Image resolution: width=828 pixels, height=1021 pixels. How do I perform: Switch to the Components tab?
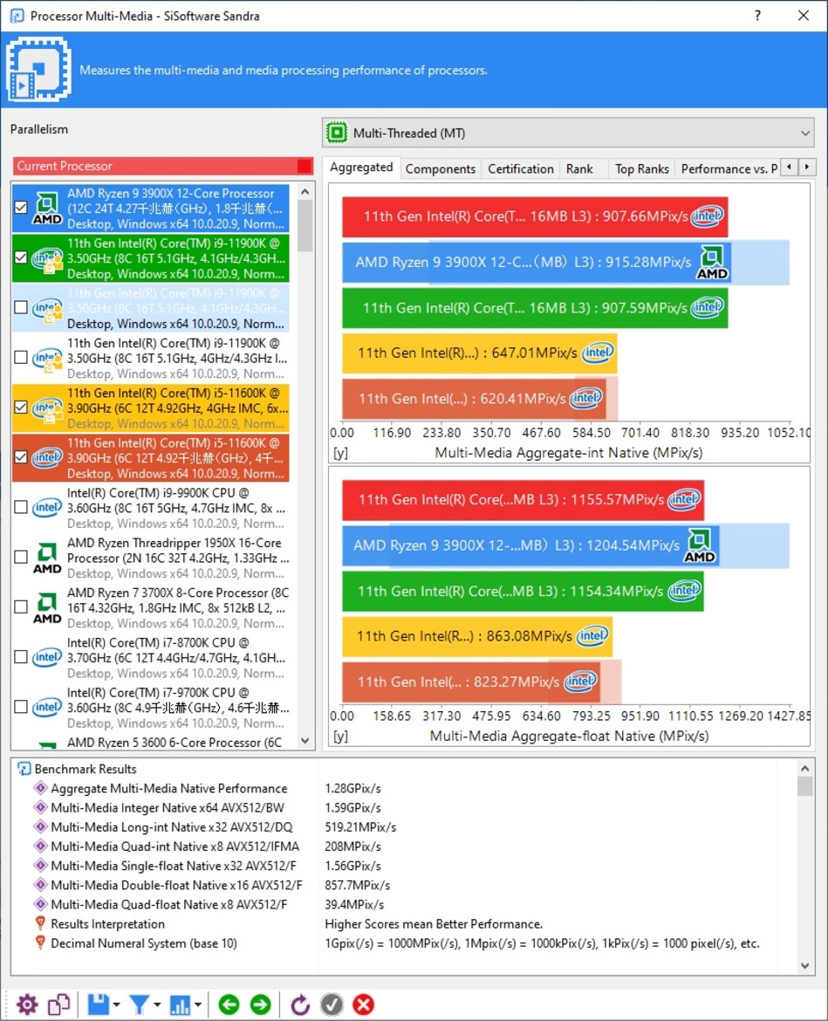[x=440, y=168]
